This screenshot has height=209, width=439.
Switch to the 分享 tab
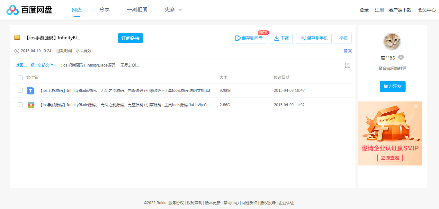pos(104,10)
